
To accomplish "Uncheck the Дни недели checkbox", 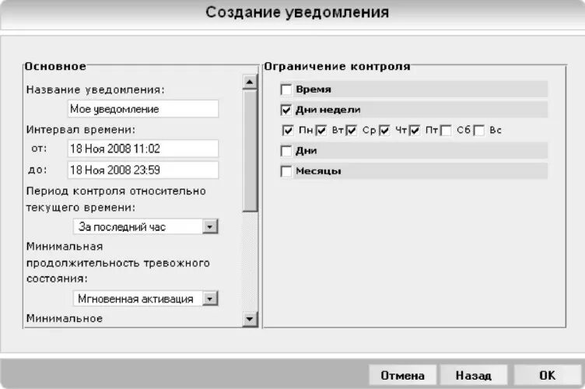I will 286,110.
